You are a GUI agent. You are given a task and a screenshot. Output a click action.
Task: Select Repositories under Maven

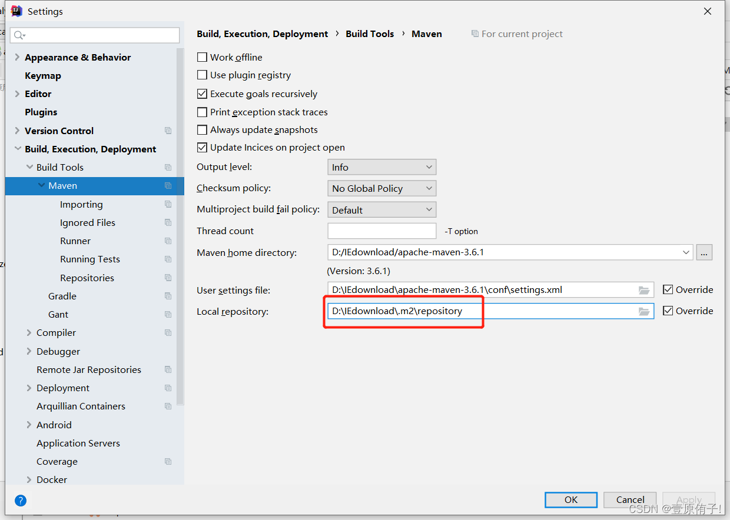87,278
